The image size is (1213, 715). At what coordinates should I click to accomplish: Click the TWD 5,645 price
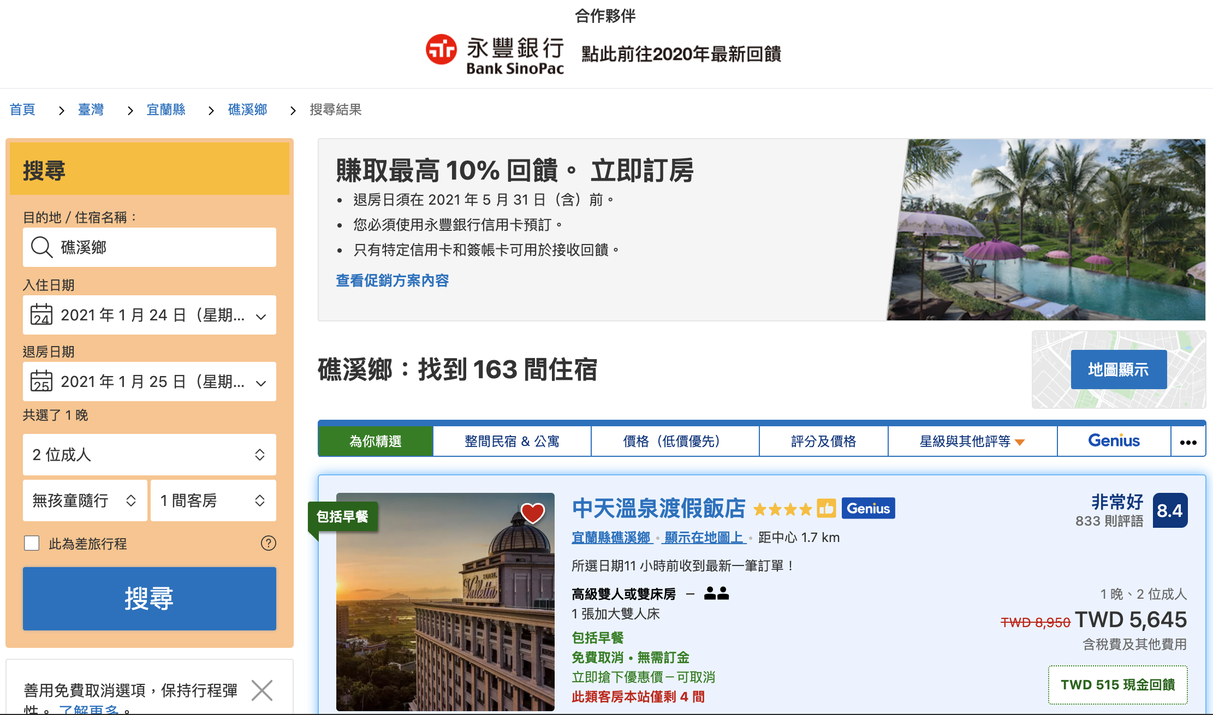1131,620
